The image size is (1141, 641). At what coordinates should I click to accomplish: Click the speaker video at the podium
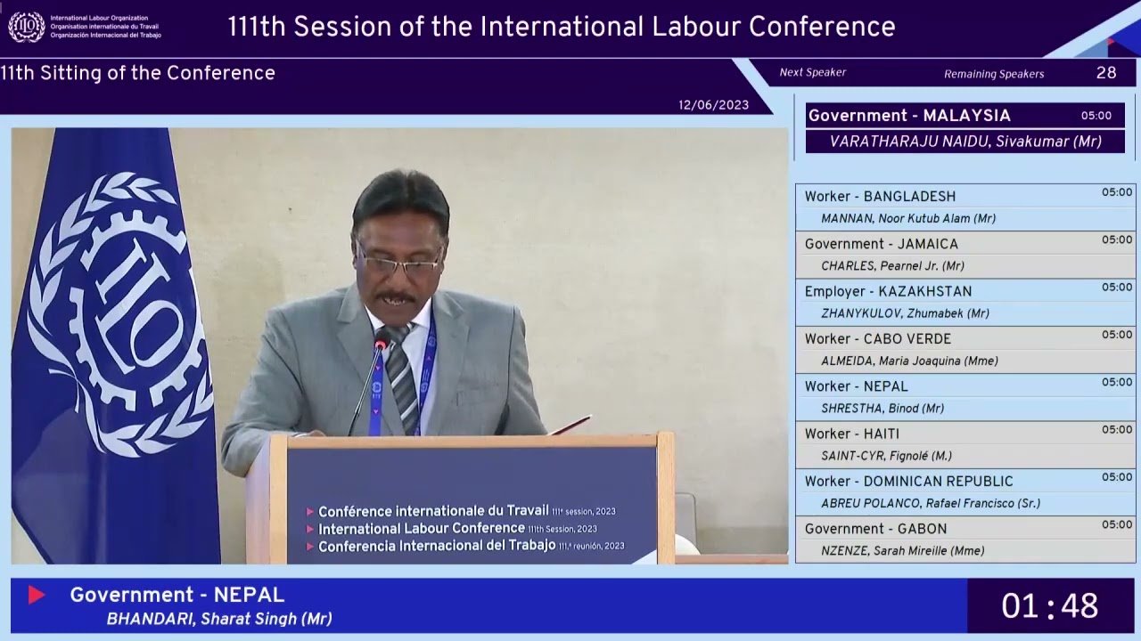399,345
